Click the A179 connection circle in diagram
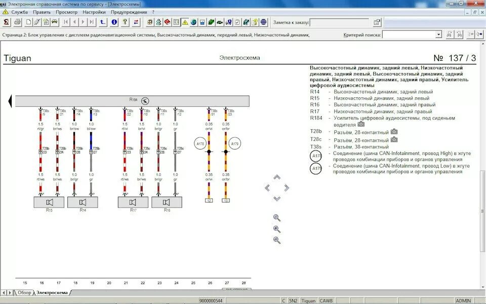This screenshot has width=486, height=304. click(234, 143)
